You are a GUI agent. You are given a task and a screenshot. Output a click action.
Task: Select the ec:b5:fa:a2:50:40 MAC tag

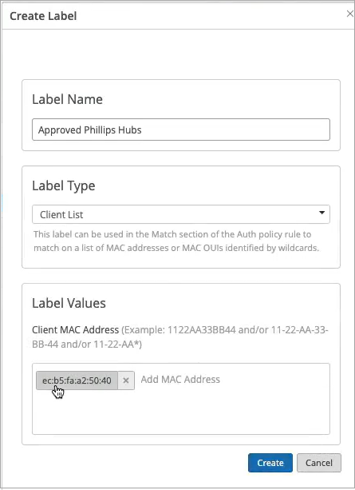point(77,380)
